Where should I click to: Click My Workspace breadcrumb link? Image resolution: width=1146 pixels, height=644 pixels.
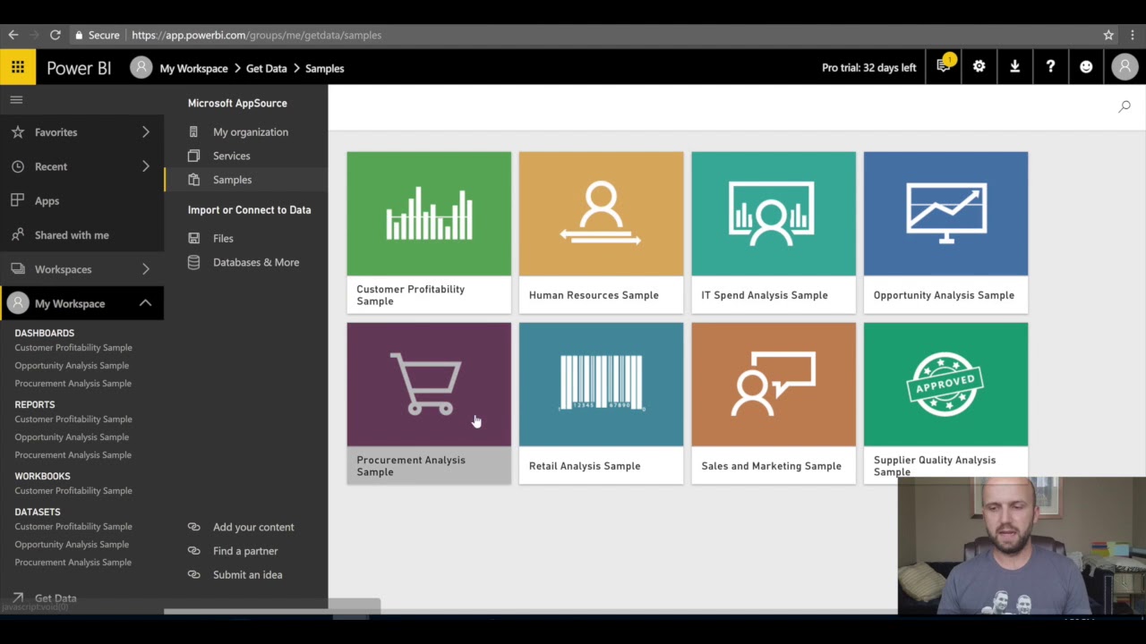(x=193, y=68)
